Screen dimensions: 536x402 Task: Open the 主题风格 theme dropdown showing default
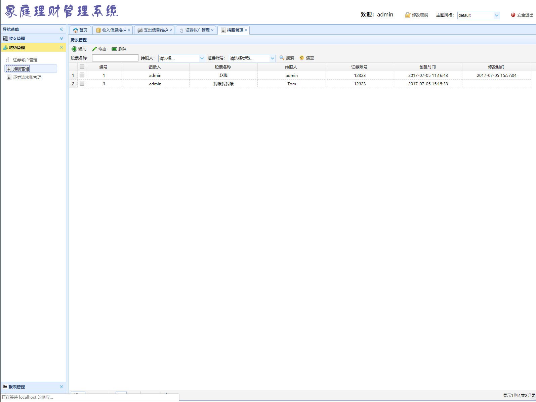496,15
